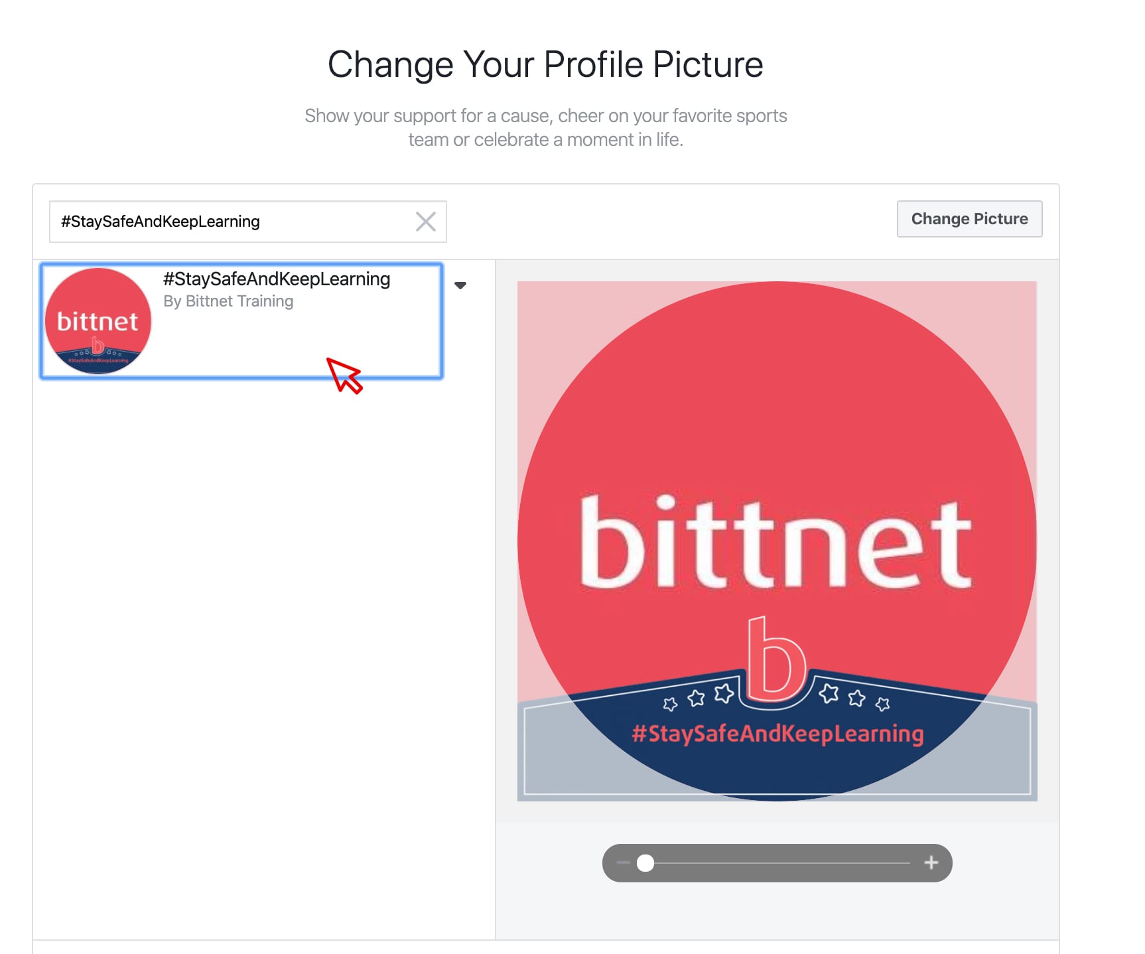Click the Change Your Profile Picture heading
The image size is (1145, 954).
click(545, 64)
